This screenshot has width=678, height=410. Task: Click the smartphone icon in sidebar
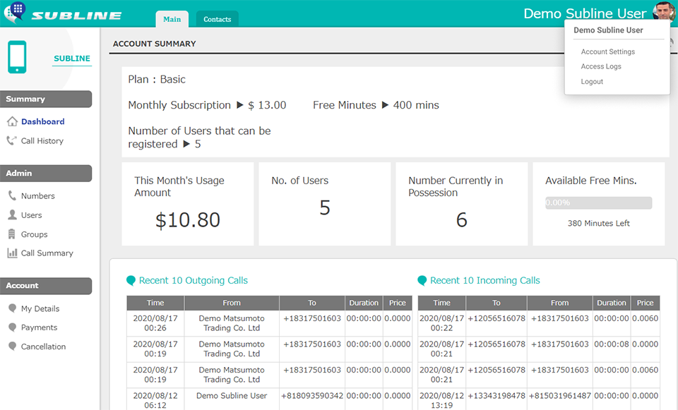[17, 57]
